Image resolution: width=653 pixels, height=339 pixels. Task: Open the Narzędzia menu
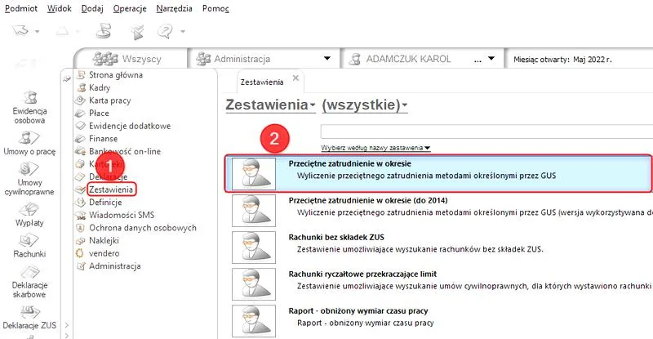[x=174, y=8]
